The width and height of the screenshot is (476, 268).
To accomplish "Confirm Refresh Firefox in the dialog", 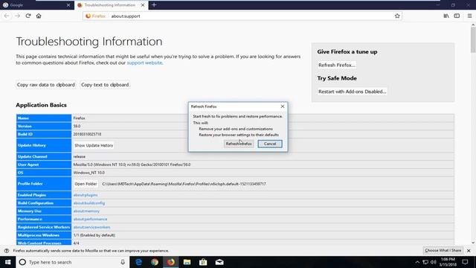I will point(239,144).
